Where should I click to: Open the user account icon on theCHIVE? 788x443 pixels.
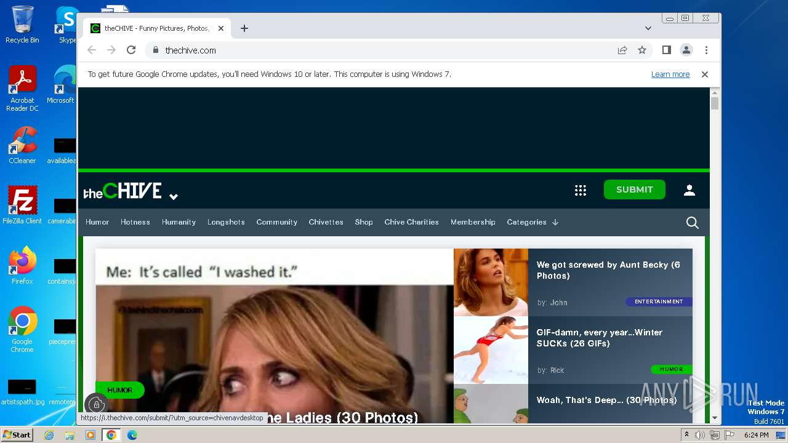coord(689,190)
